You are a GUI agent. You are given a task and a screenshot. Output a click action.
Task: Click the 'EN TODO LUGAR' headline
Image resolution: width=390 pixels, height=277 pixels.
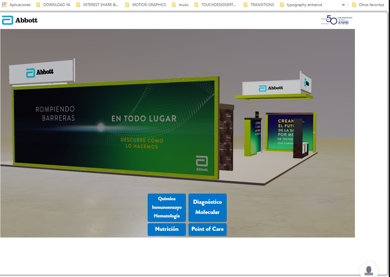(x=144, y=119)
